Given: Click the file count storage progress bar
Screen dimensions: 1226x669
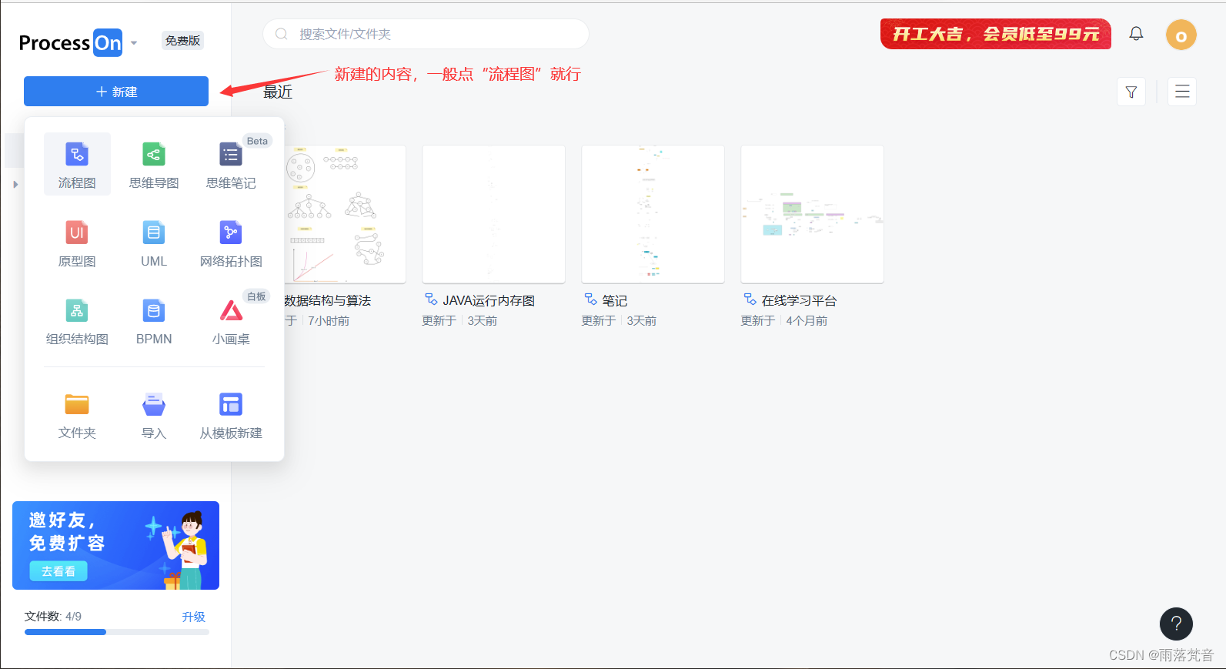Looking at the screenshot, I should point(116,632).
